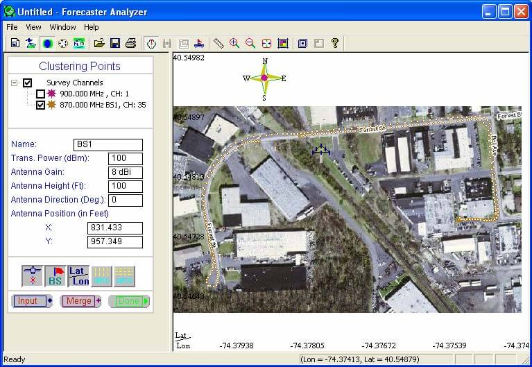Image resolution: width=532 pixels, height=367 pixels.
Task: Open the Help menu
Action: pos(92,27)
